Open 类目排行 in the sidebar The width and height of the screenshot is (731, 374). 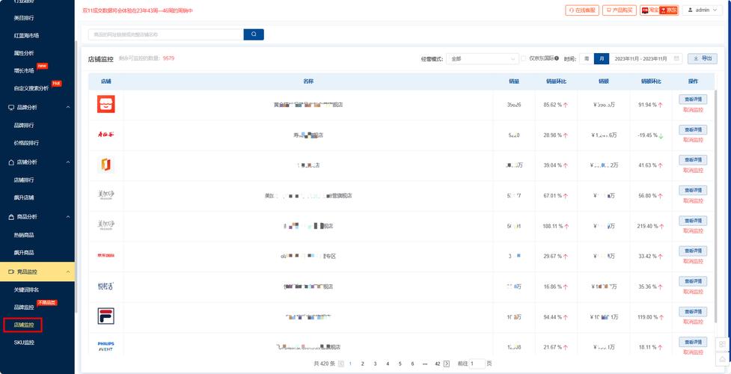click(x=24, y=18)
